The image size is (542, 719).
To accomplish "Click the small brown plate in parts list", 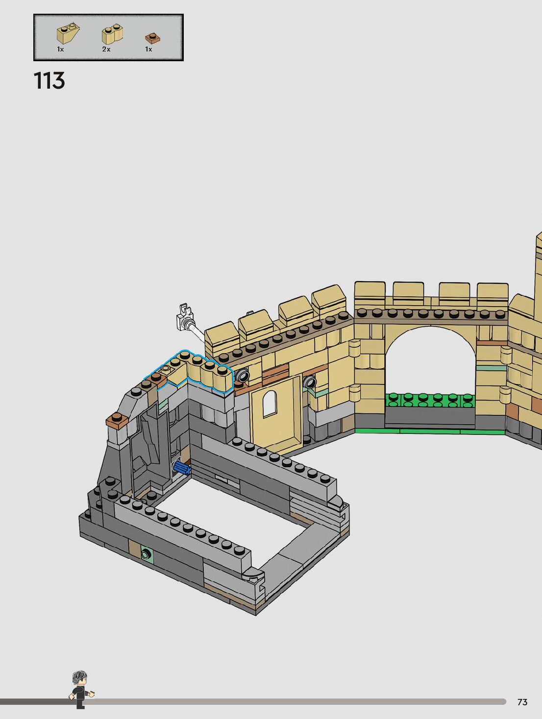I will [x=152, y=38].
